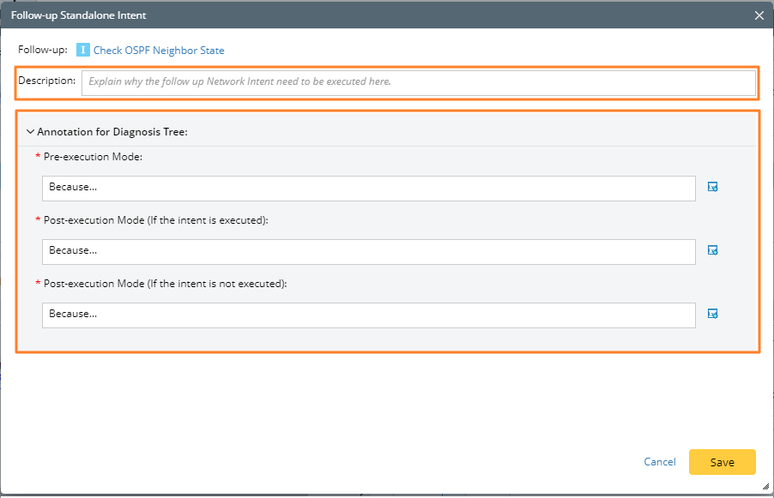Viewport: 774px width, 498px height.
Task: Click the Pre-execution Mode label
Action: (92, 157)
